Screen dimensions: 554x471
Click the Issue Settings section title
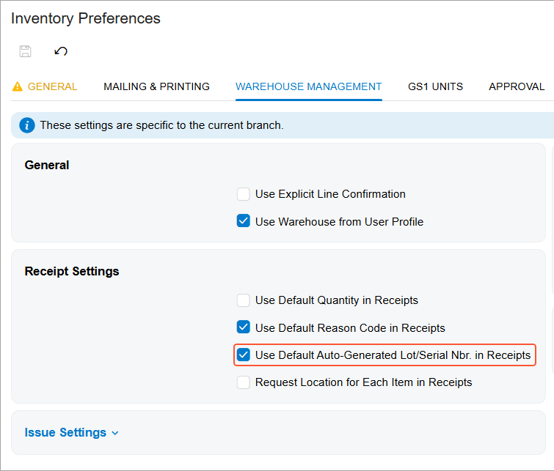(65, 433)
